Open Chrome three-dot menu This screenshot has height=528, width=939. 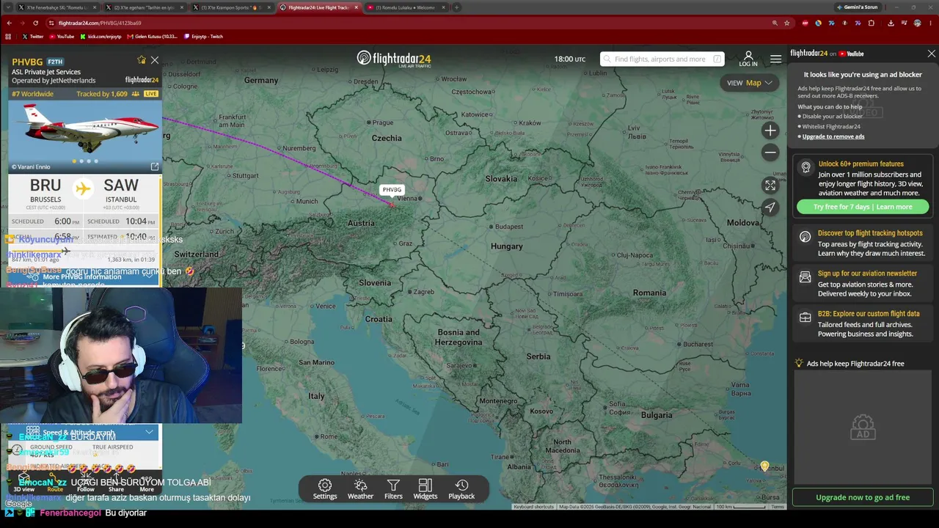(x=930, y=23)
